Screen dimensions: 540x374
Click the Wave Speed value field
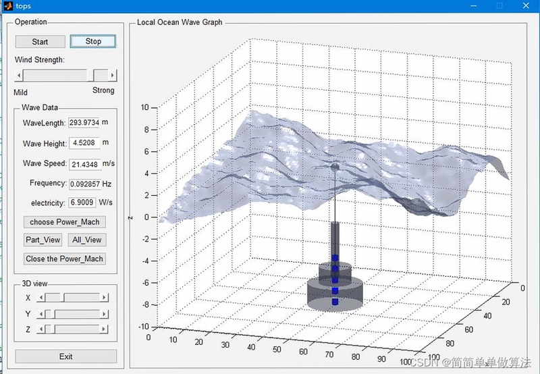coord(85,165)
